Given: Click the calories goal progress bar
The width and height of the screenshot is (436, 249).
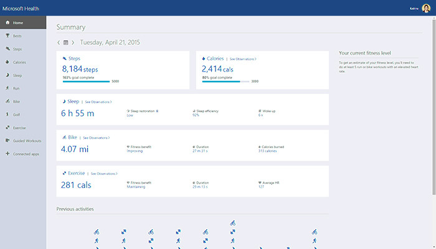Looking at the screenshot, I should (225, 82).
